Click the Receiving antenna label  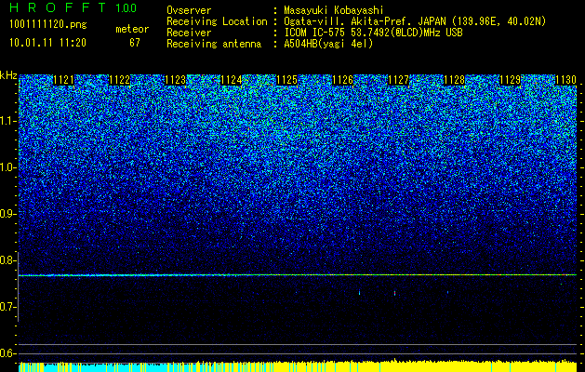coord(214,44)
